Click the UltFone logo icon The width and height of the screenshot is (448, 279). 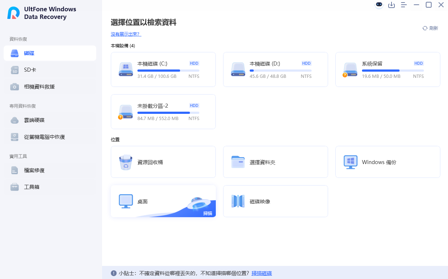coord(14,13)
